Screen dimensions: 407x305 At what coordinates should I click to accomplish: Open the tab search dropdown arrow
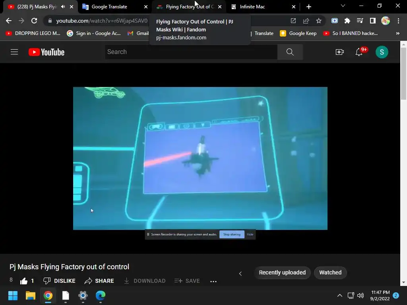point(343,6)
